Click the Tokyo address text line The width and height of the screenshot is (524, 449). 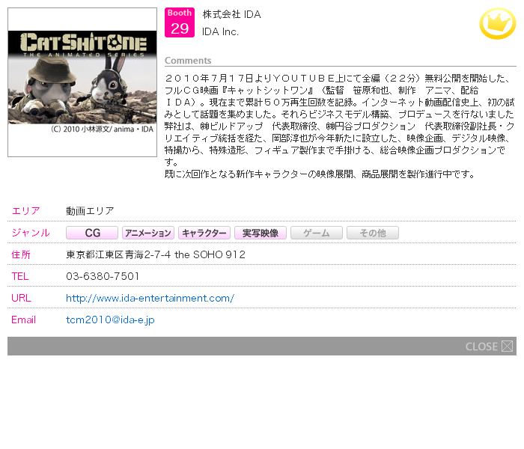click(x=156, y=254)
